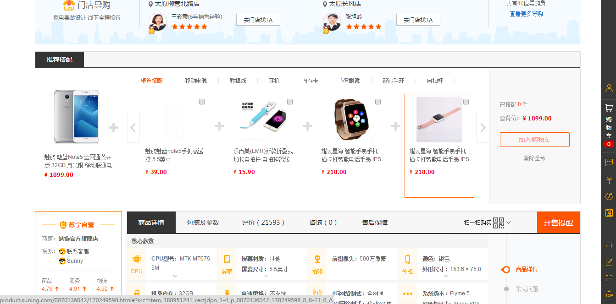The width and height of the screenshot is (616, 304).
Task: Click the 联系客服 mascot icon
Action: pos(62,251)
